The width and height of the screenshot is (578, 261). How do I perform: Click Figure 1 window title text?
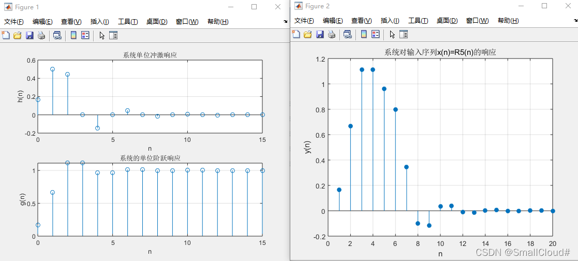tap(27, 7)
